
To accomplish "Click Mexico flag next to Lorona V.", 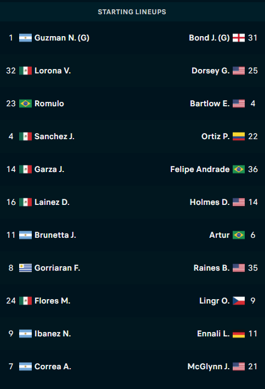I will click(25, 71).
